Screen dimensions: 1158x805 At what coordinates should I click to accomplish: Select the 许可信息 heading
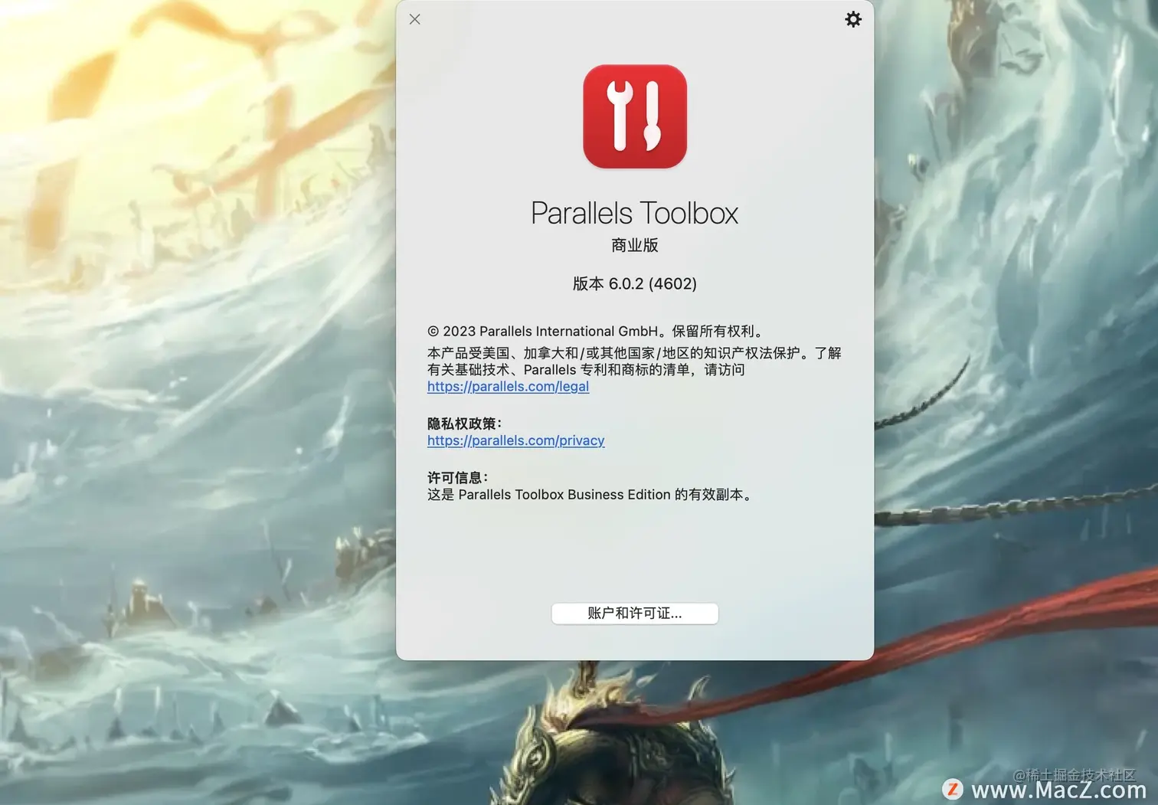[457, 476]
